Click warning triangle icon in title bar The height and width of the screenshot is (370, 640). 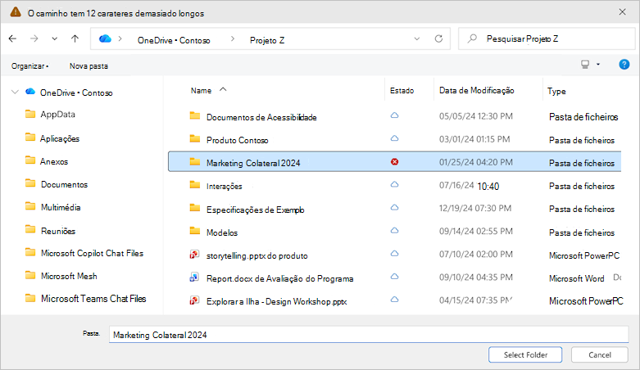tap(16, 11)
